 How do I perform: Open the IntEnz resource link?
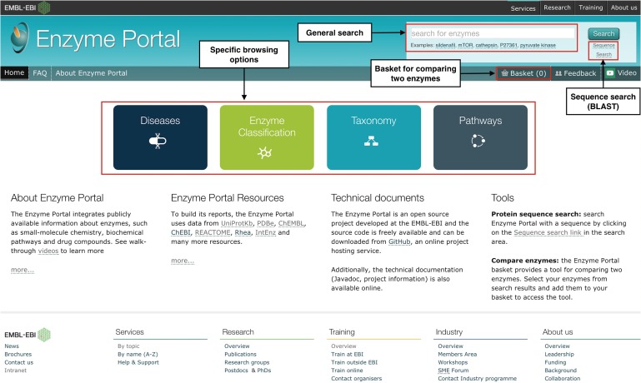pos(265,232)
